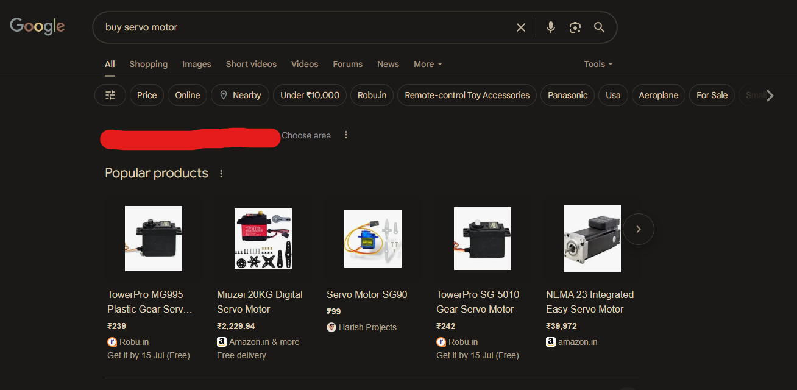Image resolution: width=797 pixels, height=390 pixels.
Task: Open the Tools dropdown
Action: click(x=598, y=64)
